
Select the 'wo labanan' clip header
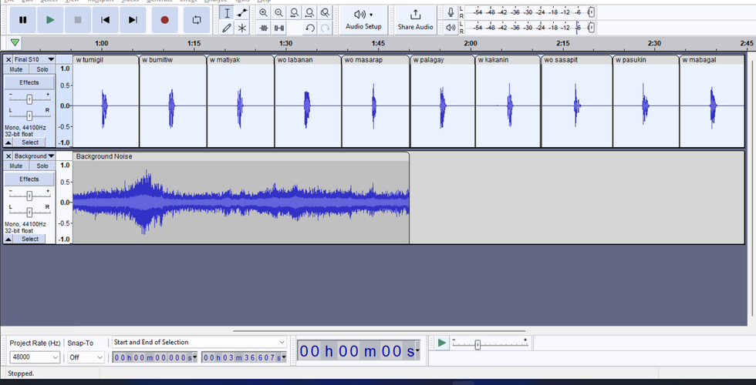(x=308, y=60)
